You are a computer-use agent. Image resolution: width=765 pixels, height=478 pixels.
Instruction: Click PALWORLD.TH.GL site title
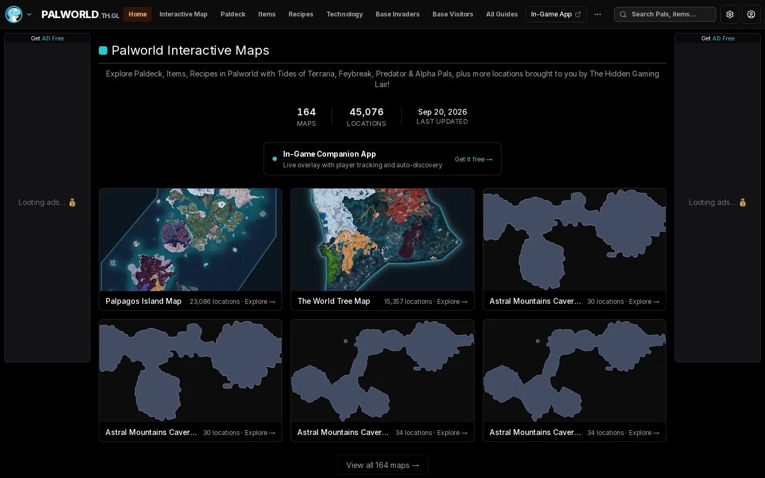coord(80,15)
